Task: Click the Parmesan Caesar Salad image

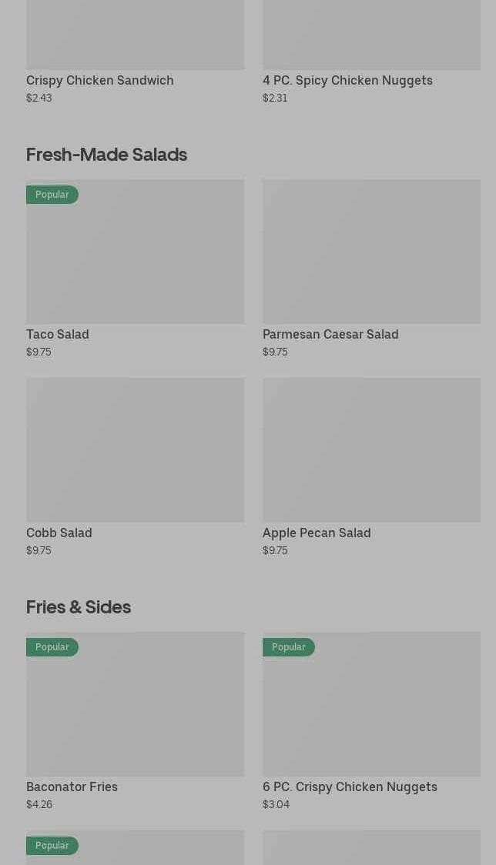Action: point(371,252)
